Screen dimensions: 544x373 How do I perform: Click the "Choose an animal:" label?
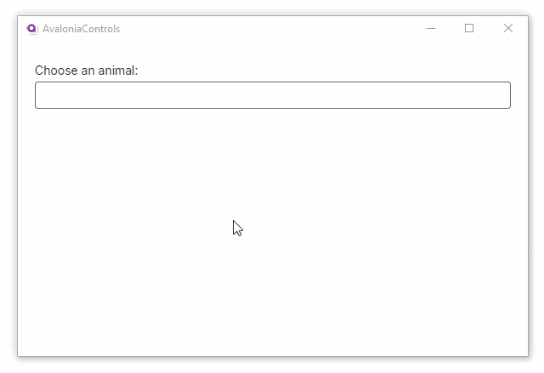(x=86, y=70)
